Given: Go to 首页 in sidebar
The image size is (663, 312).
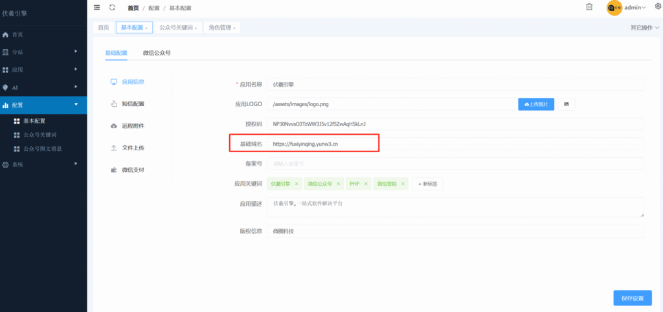Looking at the screenshot, I should tap(43, 35).
